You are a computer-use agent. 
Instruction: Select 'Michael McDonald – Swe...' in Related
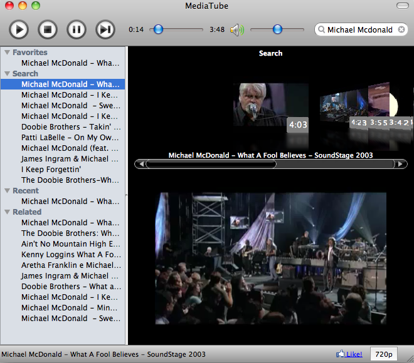(63, 319)
